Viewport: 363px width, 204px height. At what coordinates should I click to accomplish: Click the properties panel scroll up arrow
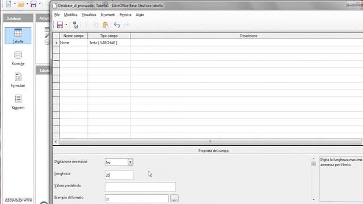pos(314,159)
